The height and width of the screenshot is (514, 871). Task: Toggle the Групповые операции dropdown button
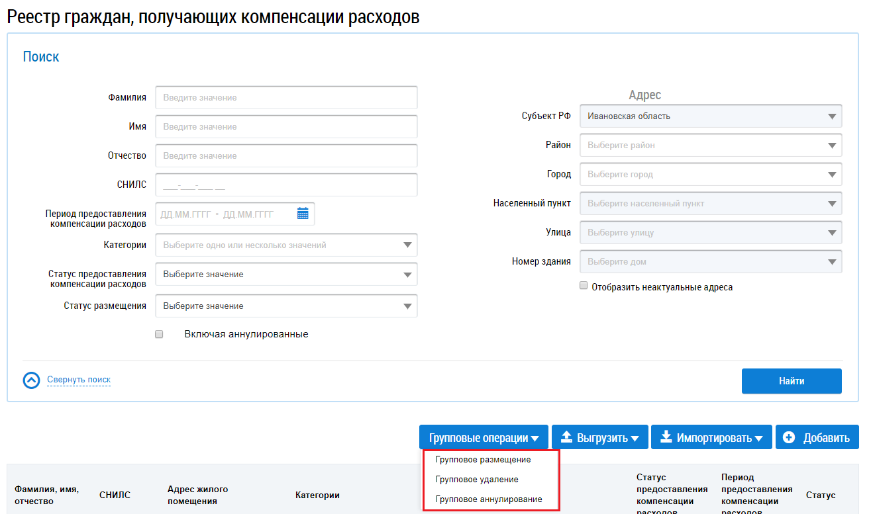[484, 438]
